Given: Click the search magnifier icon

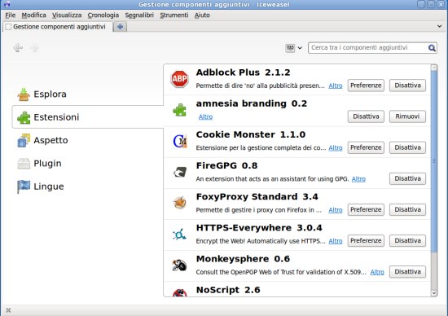Looking at the screenshot, I should point(432,48).
